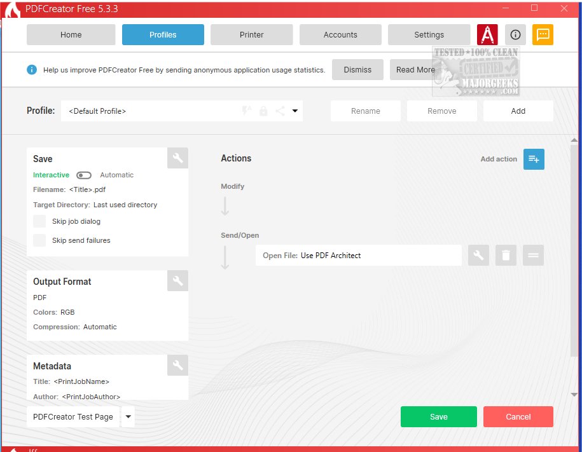Click Filename <Title>.pdf text
Image resolution: width=582 pixels, height=452 pixels.
(x=69, y=189)
